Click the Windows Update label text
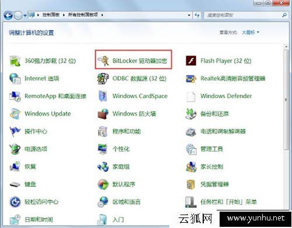This screenshot has width=292, height=228. [x=48, y=113]
